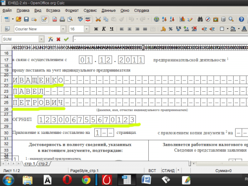The image size is (248, 186).
Task: Apply Currency number format icon
Action: tap(163, 29)
